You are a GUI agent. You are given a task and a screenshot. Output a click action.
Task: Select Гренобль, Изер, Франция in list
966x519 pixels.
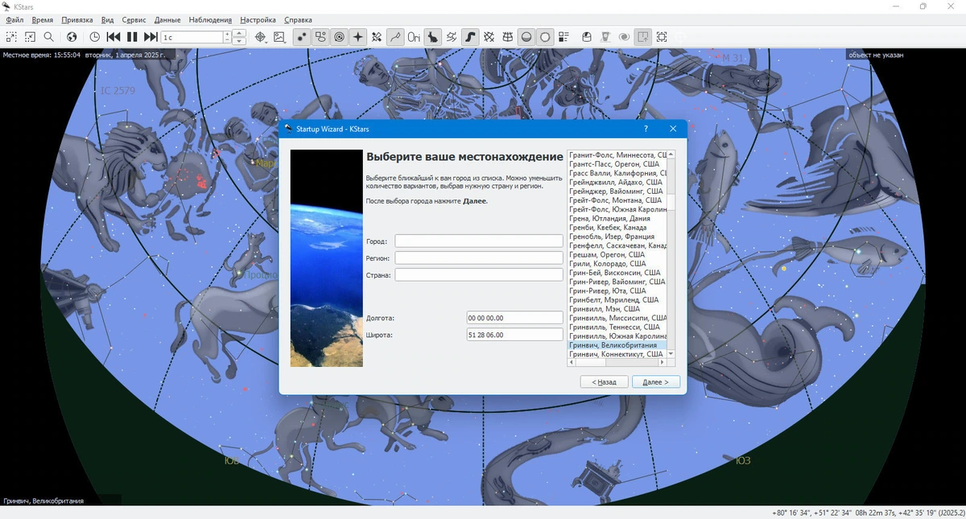coord(617,237)
